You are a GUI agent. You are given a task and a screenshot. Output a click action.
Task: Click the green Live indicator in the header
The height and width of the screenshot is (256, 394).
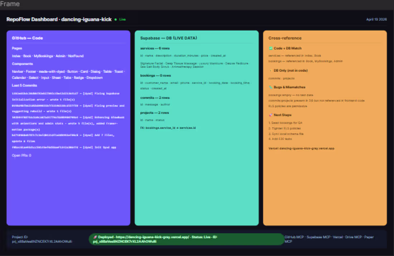click(121, 19)
